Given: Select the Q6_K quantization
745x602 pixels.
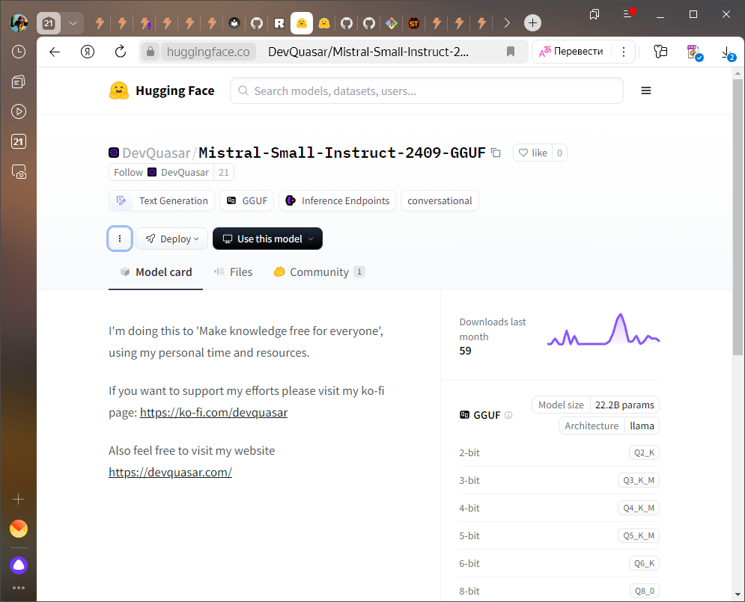Looking at the screenshot, I should 644,564.
